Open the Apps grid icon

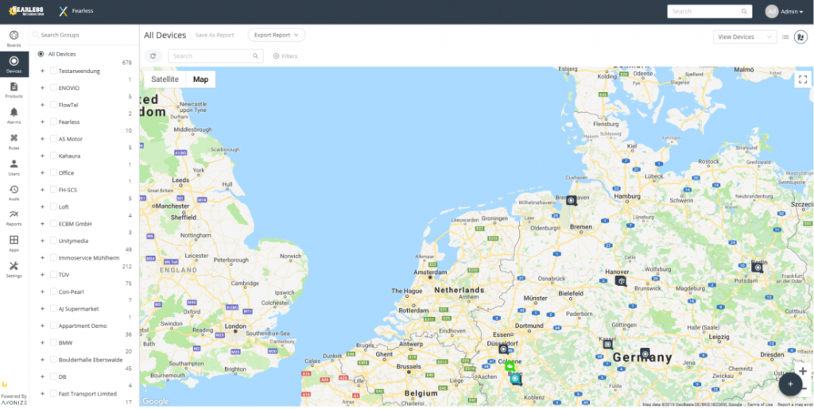click(14, 243)
